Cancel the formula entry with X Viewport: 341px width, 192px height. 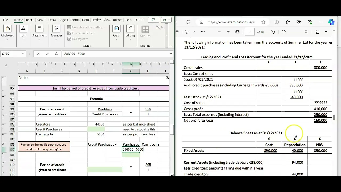tap(38, 54)
